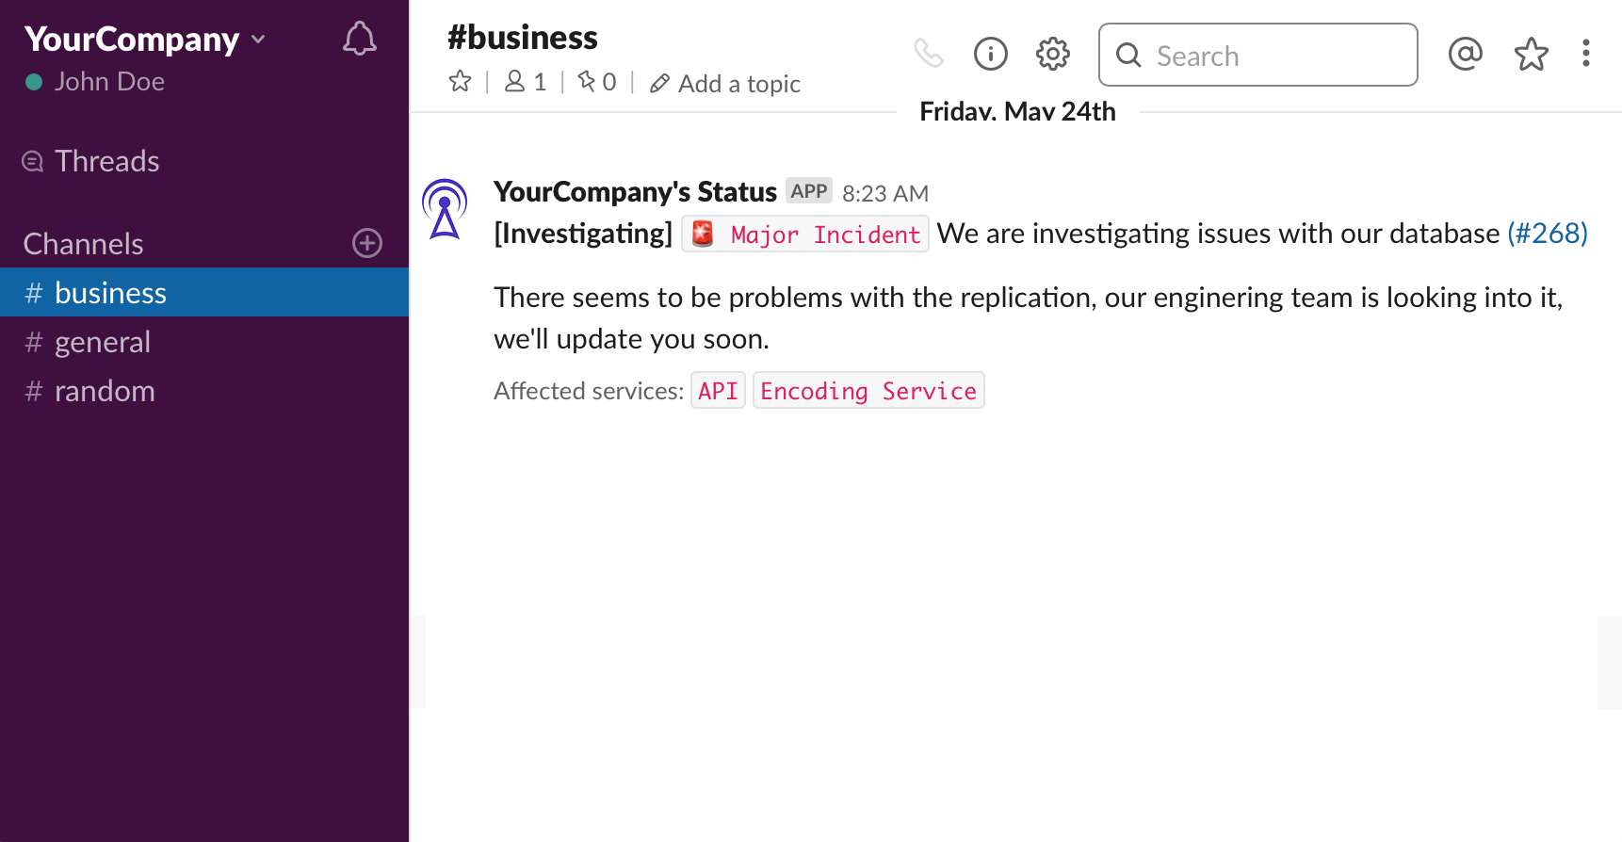Click YourCompany's Status app avatar

click(445, 209)
